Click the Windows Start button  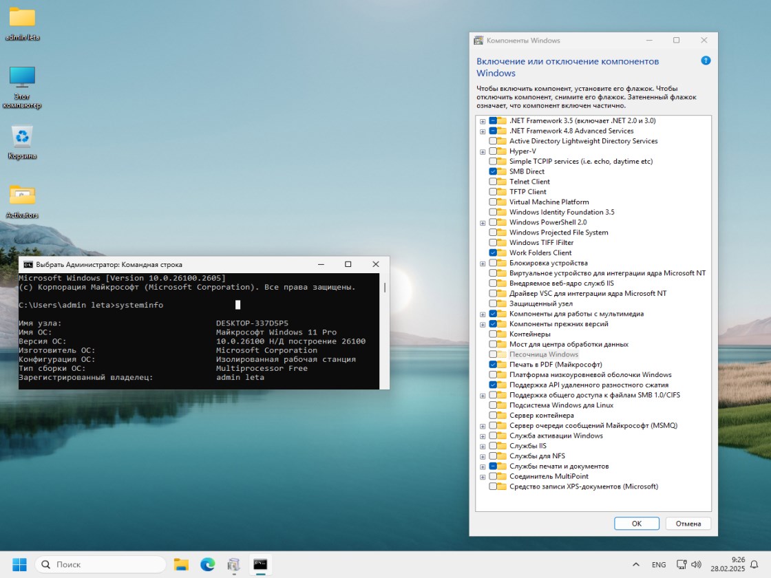(19, 564)
